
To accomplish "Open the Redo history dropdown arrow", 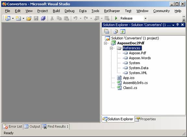I will [x=91, y=18].
